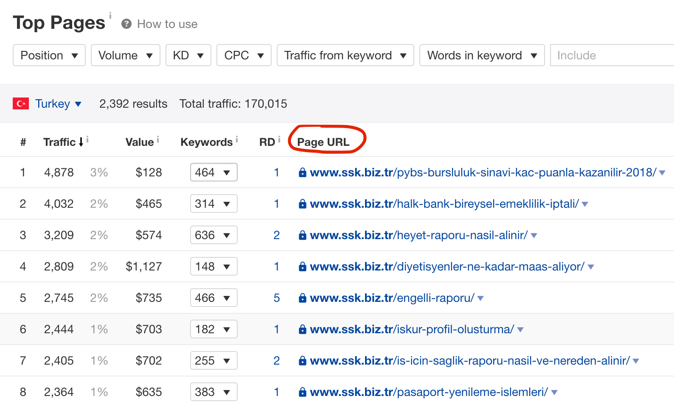This screenshot has width=674, height=407.
Task: Open the KD filter dropdown
Action: 188,55
